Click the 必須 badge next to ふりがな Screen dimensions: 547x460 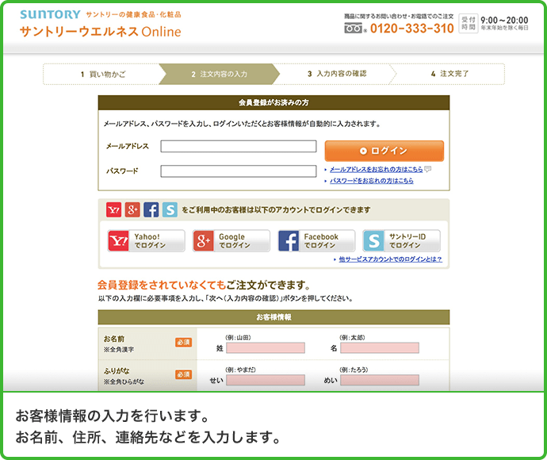click(x=183, y=374)
